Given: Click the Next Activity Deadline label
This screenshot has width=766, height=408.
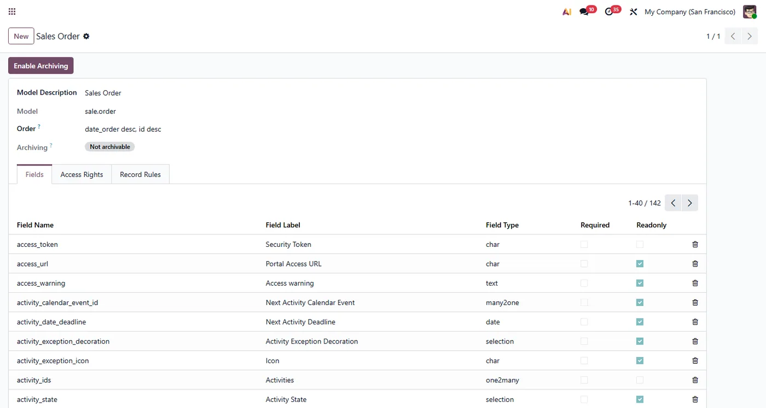Looking at the screenshot, I should 300,322.
